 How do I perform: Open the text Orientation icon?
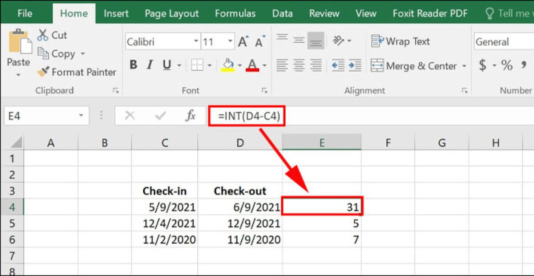click(339, 41)
